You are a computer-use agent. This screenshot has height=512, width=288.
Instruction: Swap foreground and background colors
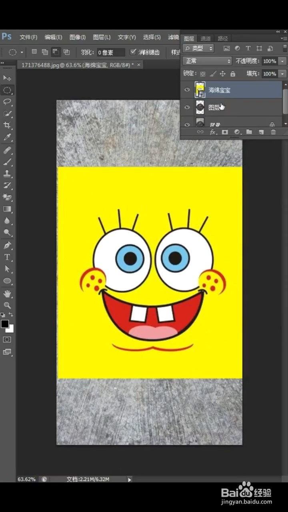(x=11, y=315)
